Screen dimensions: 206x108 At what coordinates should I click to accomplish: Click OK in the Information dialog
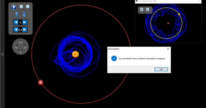point(161,69)
